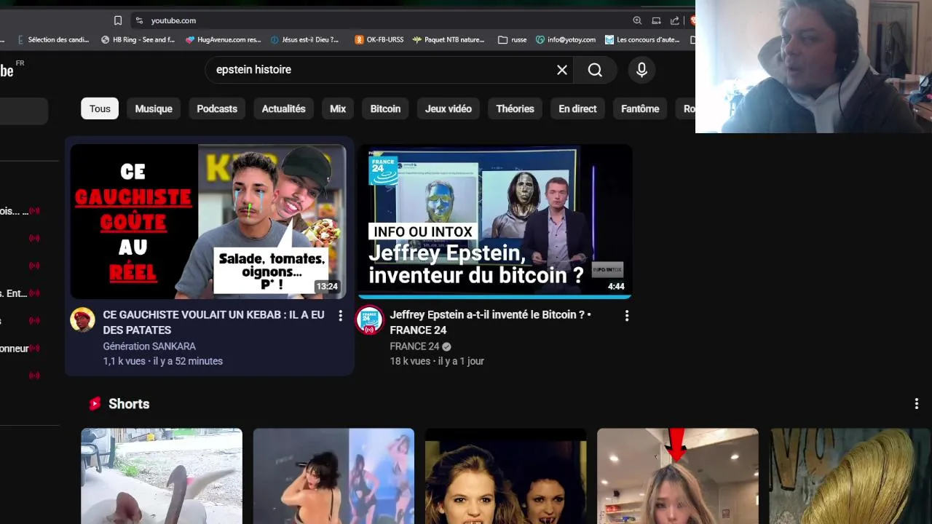The height and width of the screenshot is (524, 932).
Task: Click the red Shorts logo icon
Action: [x=95, y=404]
